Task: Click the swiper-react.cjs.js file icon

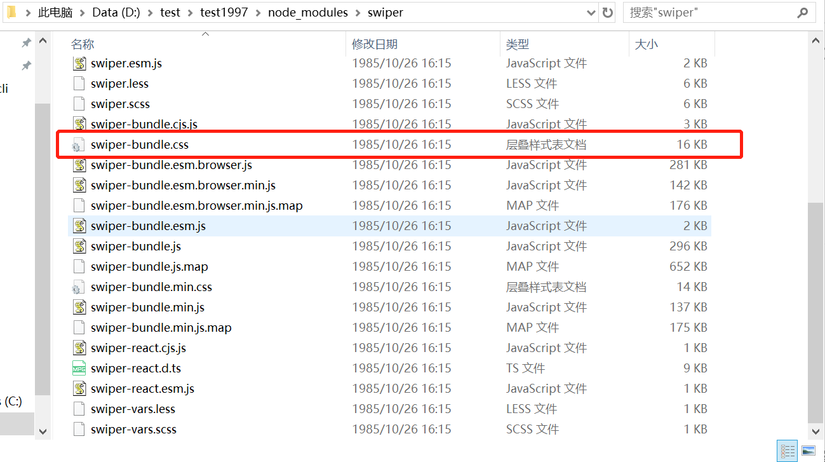Action: coord(79,348)
